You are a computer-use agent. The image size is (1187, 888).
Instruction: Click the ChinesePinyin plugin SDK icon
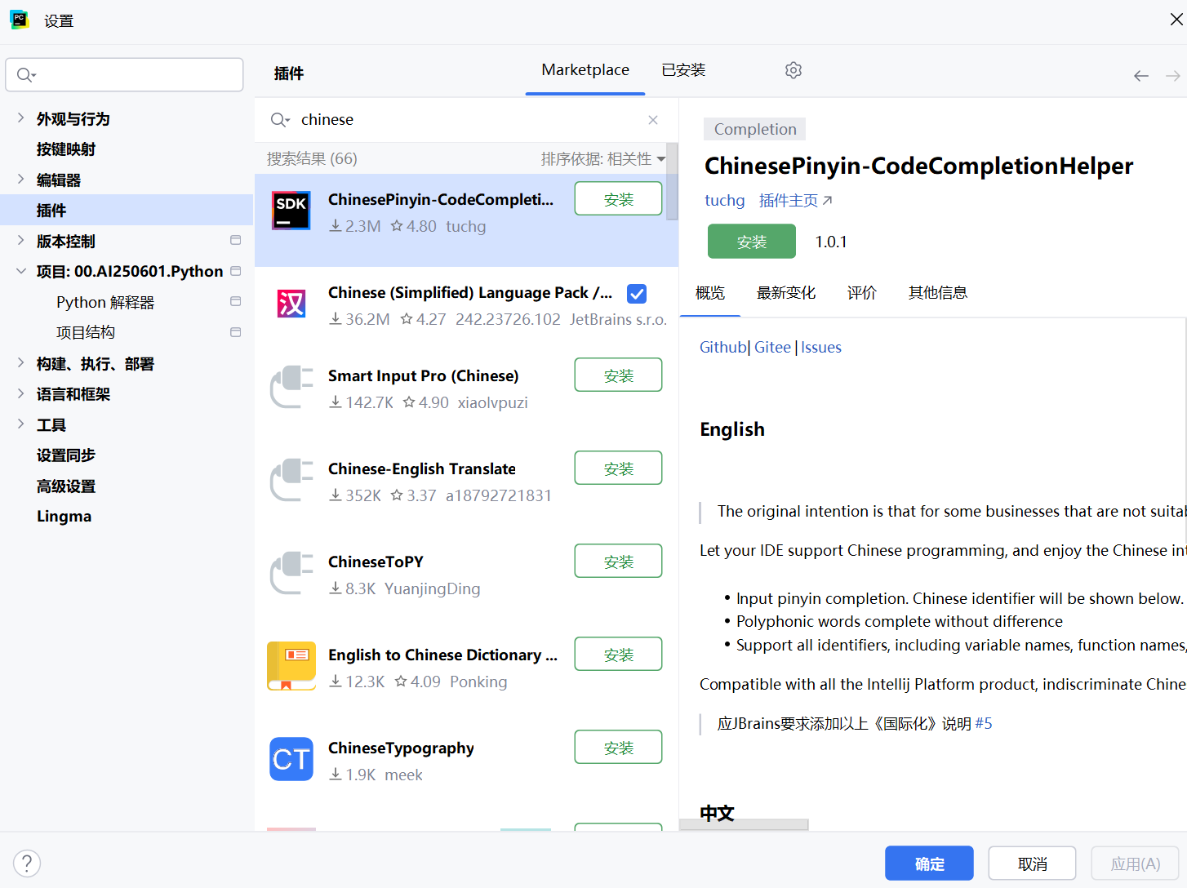(291, 210)
